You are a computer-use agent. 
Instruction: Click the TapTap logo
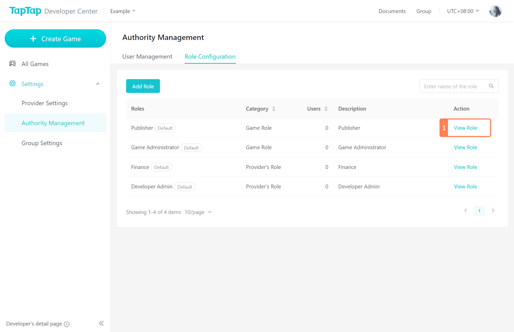click(x=25, y=11)
